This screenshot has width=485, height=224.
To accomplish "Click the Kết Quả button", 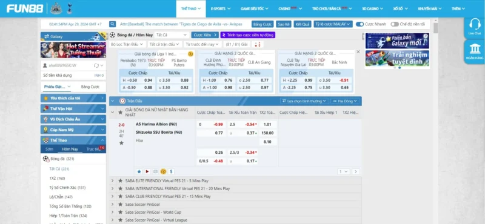I will [302, 24].
